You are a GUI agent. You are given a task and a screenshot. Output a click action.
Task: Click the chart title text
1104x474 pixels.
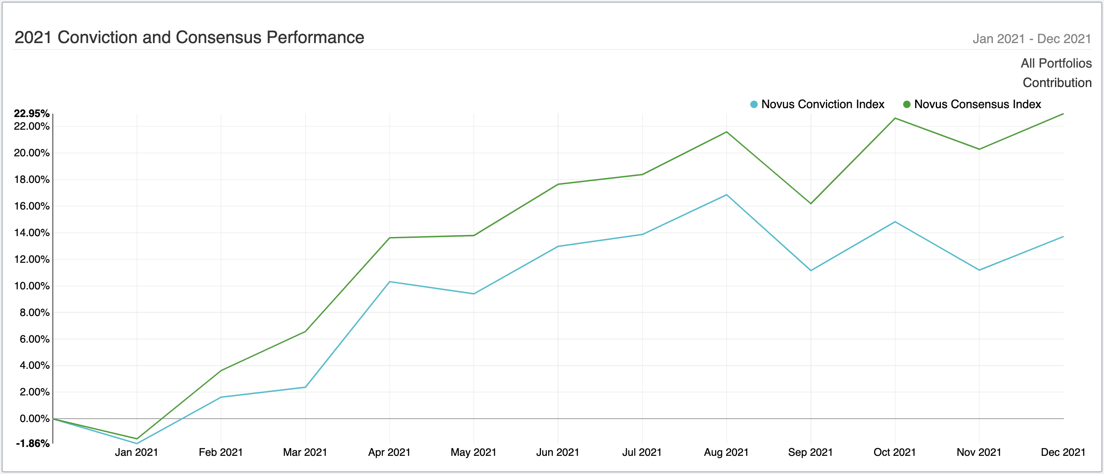click(189, 38)
